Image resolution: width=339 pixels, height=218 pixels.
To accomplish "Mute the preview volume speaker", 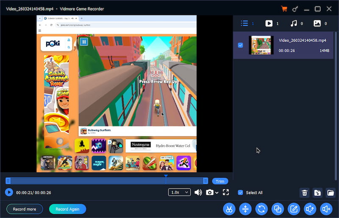I will click(198, 193).
